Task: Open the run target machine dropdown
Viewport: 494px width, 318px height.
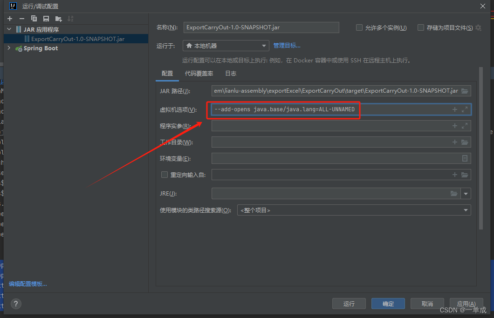Action: click(264, 46)
